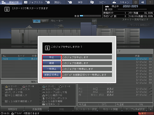This screenshot has height=115, width=154.
Task: Click the right arrow at bottom bar end
Action: pos(151,109)
